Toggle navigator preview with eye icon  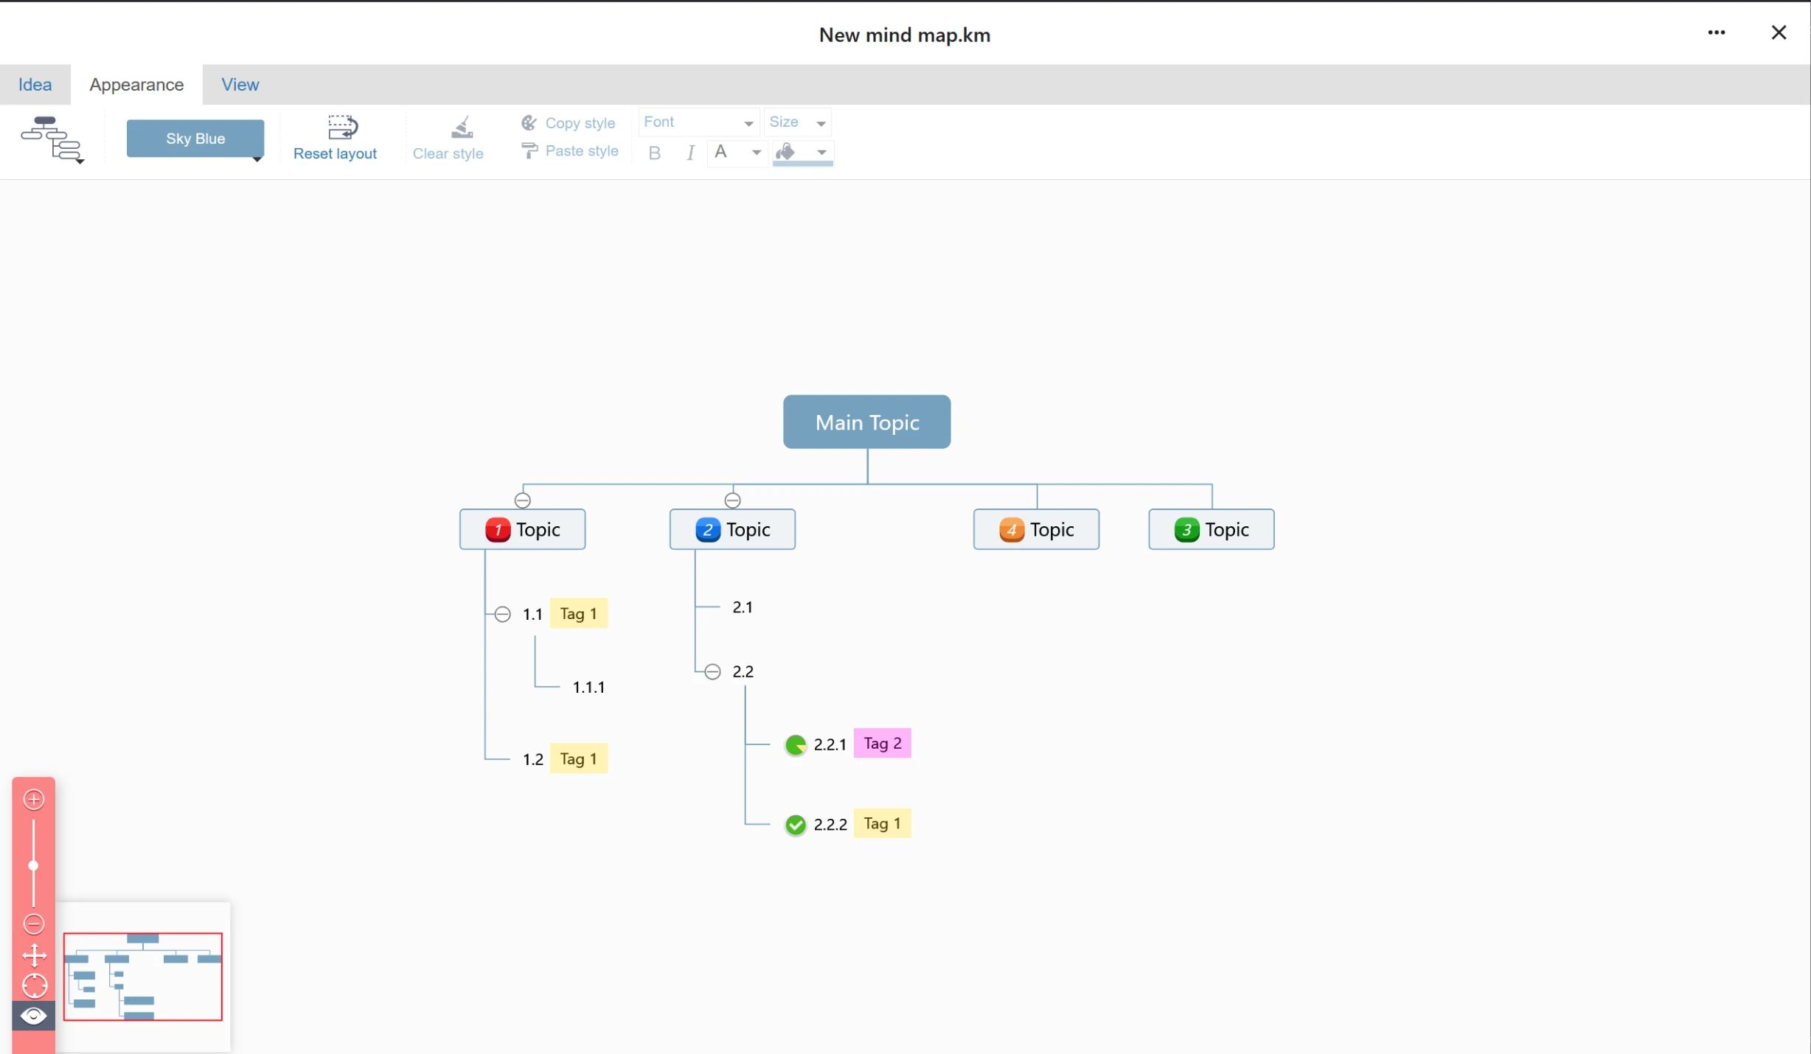tap(33, 1016)
